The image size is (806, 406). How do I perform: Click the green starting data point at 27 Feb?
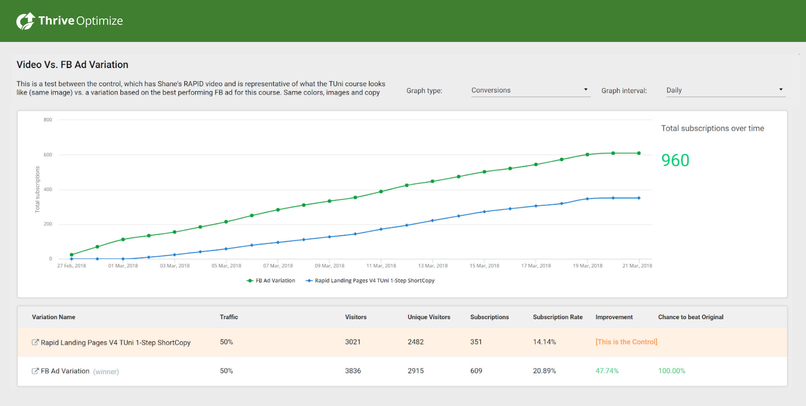71,254
